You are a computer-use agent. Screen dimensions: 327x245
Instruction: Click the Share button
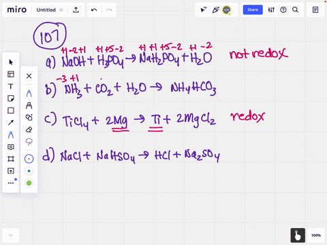click(253, 10)
